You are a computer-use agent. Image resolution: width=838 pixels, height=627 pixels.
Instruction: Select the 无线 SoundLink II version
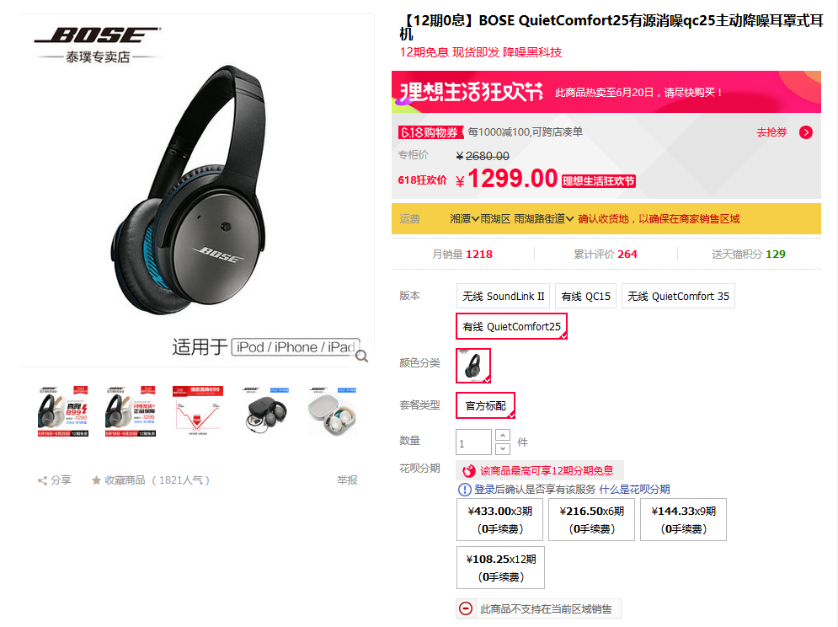click(504, 296)
